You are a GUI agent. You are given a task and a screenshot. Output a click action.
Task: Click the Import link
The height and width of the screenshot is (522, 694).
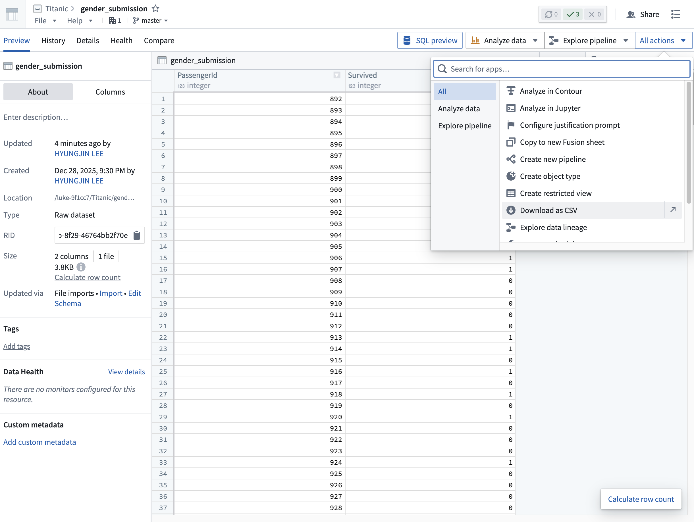click(111, 293)
